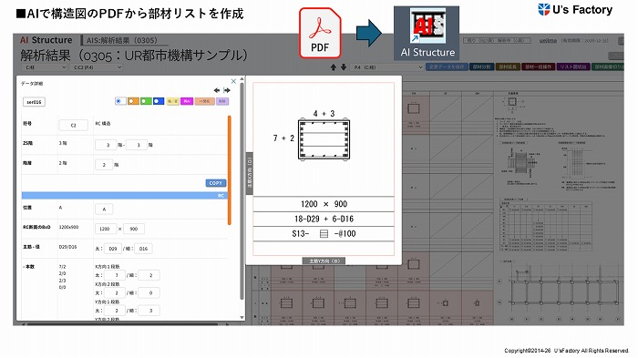Select the white radio button option
638x358 pixels.
(x=120, y=101)
